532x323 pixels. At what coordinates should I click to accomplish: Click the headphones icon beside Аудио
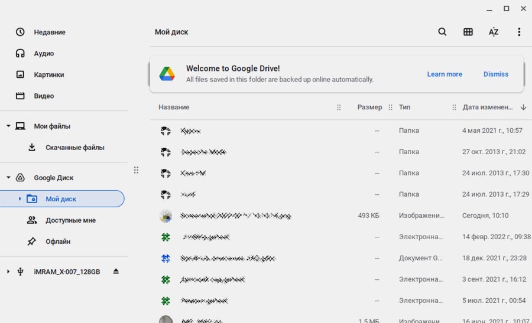coord(20,53)
